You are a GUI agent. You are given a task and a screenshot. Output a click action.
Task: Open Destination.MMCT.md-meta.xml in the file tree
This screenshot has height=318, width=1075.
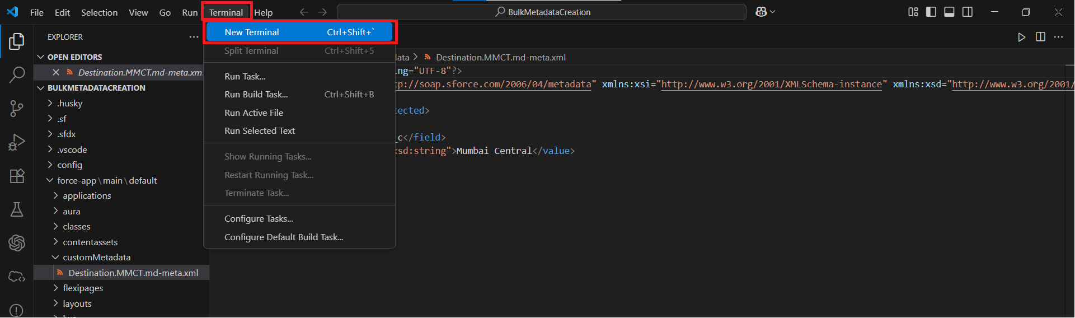click(x=133, y=273)
